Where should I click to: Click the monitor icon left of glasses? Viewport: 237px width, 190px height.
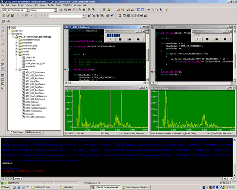(x=3, y=21)
